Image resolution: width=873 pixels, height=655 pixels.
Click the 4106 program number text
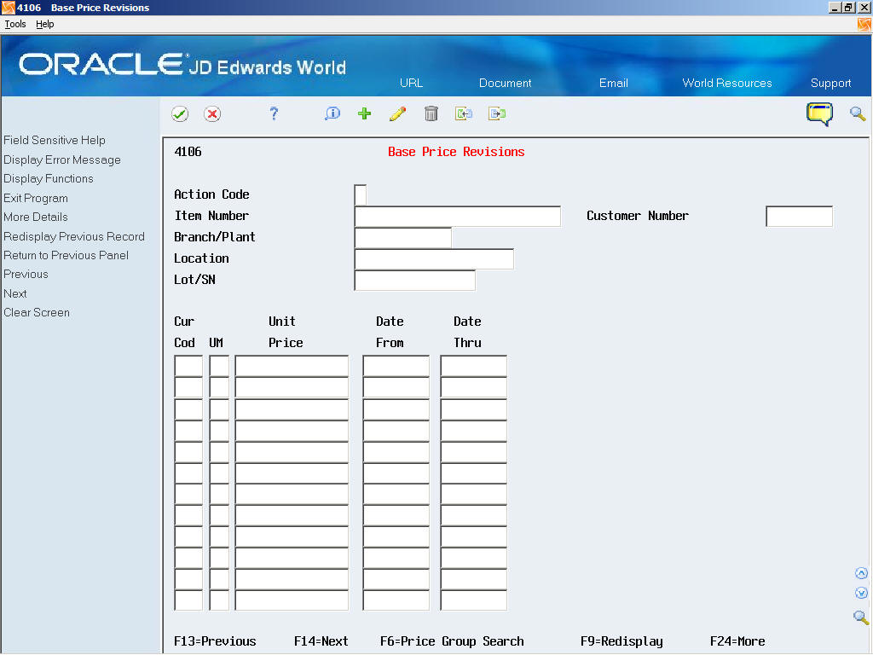point(188,152)
